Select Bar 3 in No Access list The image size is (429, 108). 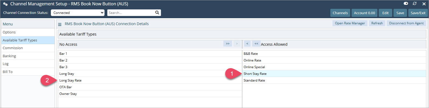(150, 67)
